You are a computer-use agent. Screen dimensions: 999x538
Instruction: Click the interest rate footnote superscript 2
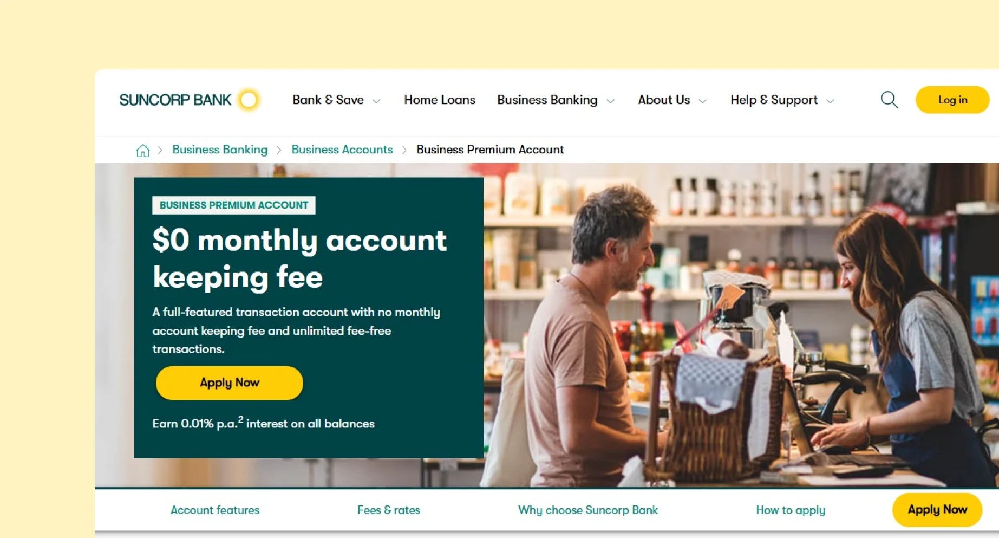241,419
